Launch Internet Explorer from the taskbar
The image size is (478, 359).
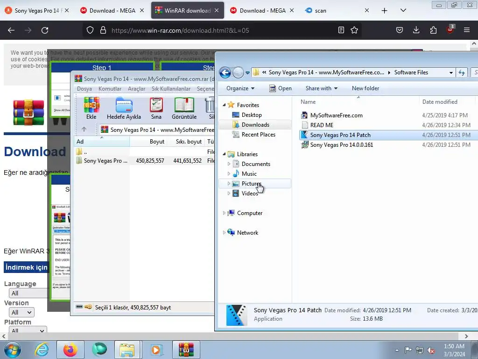(x=42, y=350)
